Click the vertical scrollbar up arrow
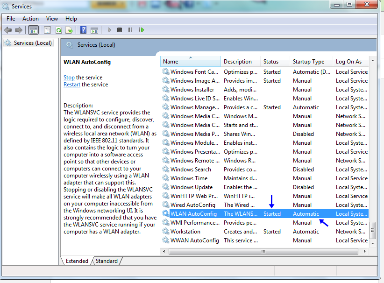Viewport: 384px width, 283px height. tap(373, 60)
